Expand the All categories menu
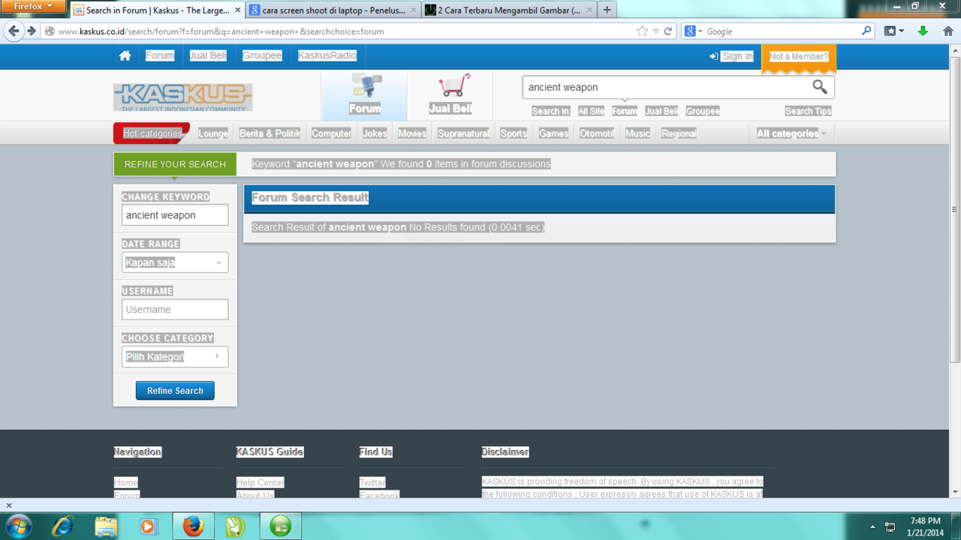961x540 pixels. click(x=791, y=133)
